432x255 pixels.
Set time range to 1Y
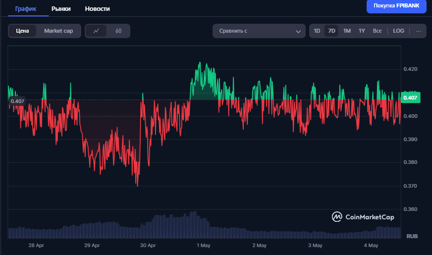click(x=362, y=31)
